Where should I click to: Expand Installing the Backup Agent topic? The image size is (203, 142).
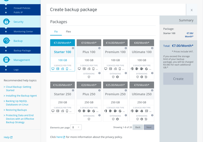21,96
